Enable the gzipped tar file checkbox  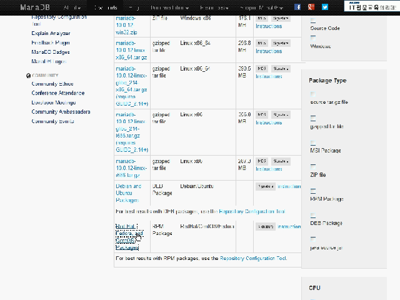coord(313,118)
